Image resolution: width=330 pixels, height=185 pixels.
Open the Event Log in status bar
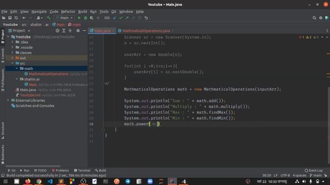point(313,170)
